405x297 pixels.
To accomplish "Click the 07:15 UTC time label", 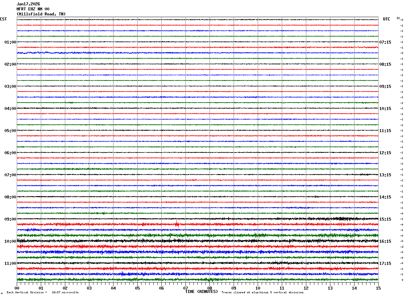I will [x=385, y=42].
